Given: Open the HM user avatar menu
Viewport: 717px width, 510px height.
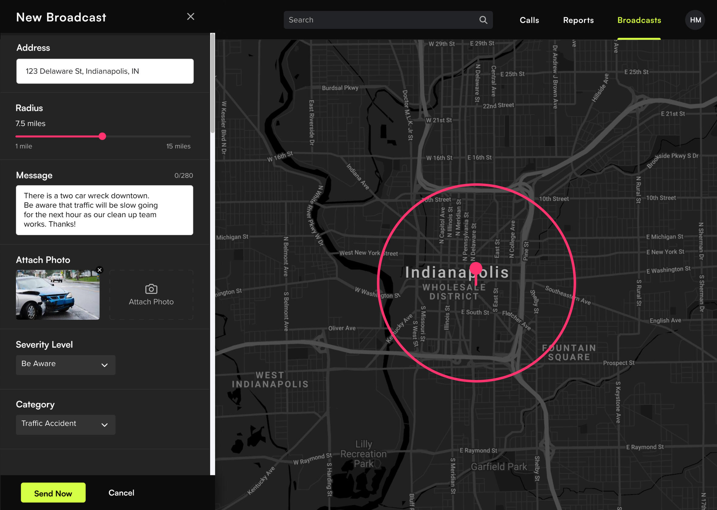Looking at the screenshot, I should click(x=695, y=20).
